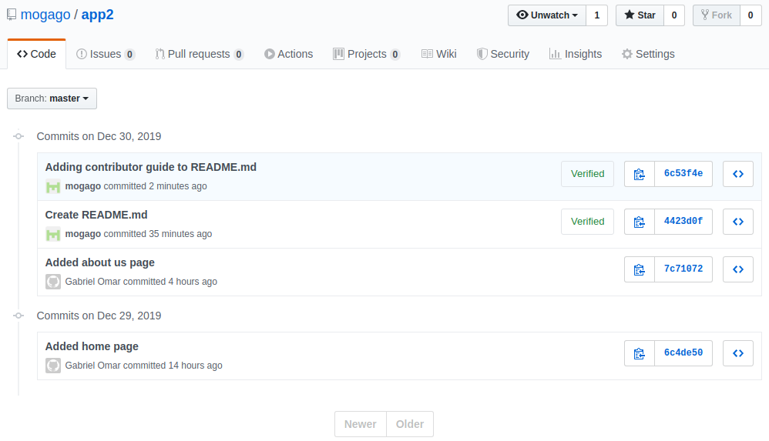
Task: Copy full SHA for commit 6c4de50
Action: 639,353
